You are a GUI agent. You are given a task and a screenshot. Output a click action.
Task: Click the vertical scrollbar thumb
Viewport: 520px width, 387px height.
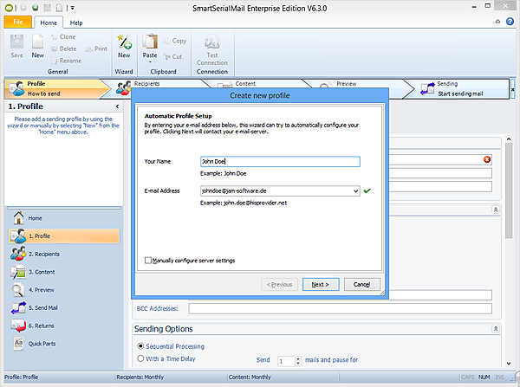pos(509,190)
